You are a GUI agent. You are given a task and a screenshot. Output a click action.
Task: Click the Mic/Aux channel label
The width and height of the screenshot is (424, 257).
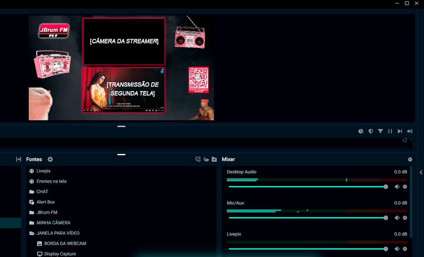235,203
